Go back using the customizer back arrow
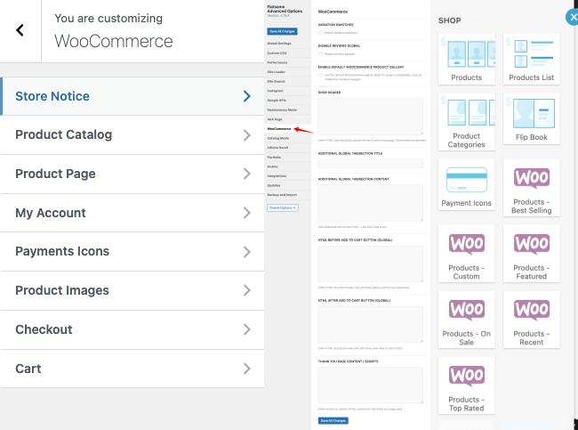Image resolution: width=578 pixels, height=430 pixels. coord(20,30)
